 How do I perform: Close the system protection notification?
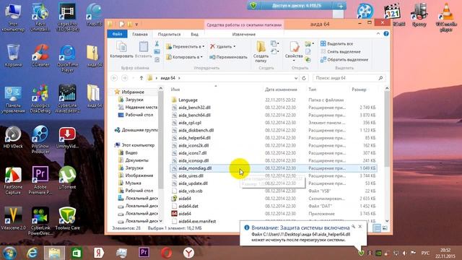point(360,227)
